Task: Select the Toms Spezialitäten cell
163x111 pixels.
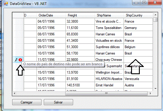Action: (109, 28)
